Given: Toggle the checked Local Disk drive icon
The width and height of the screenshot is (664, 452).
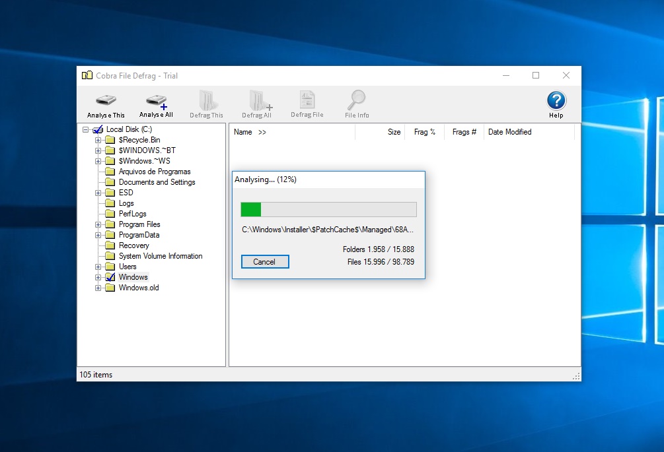Looking at the screenshot, I should pos(98,129).
